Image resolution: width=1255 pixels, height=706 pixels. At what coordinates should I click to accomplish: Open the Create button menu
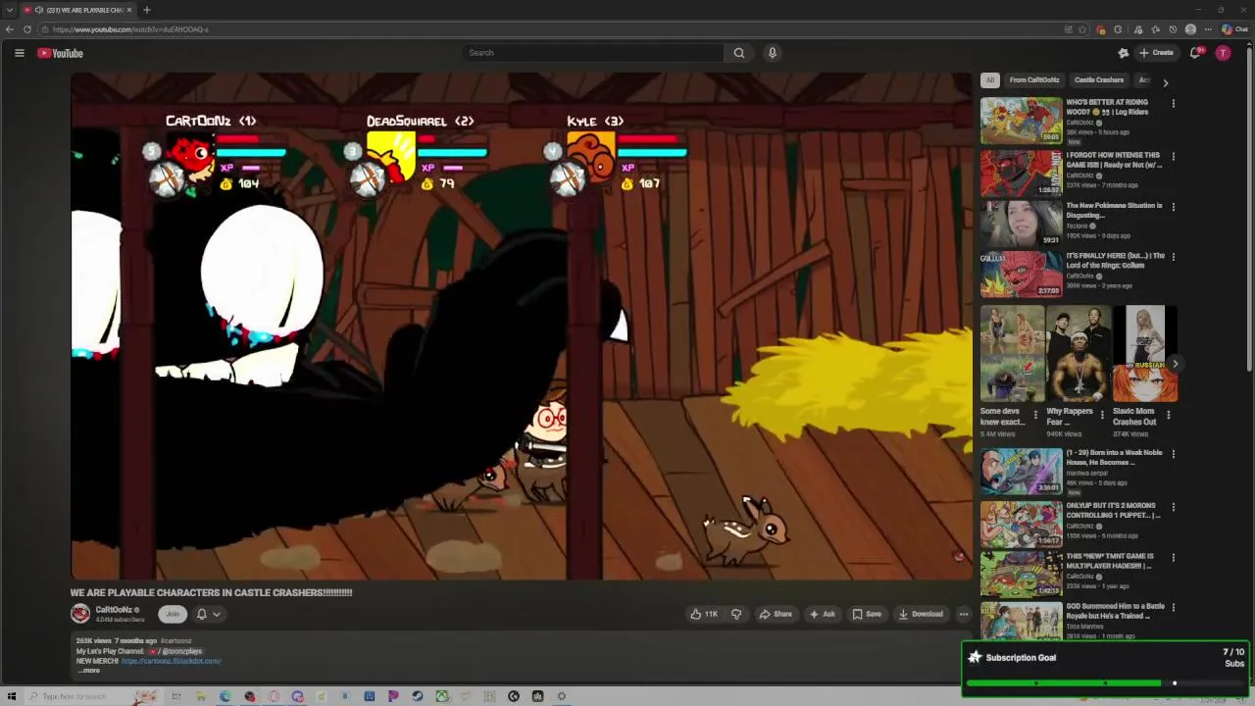point(1156,53)
